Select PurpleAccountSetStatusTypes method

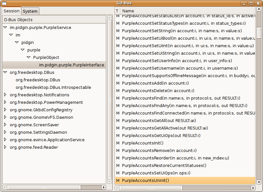point(185,23)
